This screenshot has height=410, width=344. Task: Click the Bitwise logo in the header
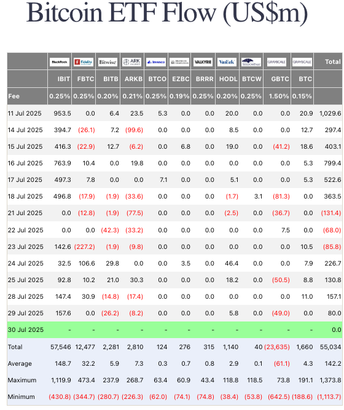coord(107,62)
